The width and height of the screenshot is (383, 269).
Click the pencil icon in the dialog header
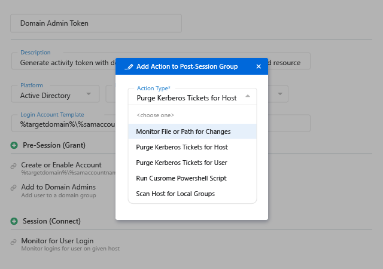coord(129,66)
